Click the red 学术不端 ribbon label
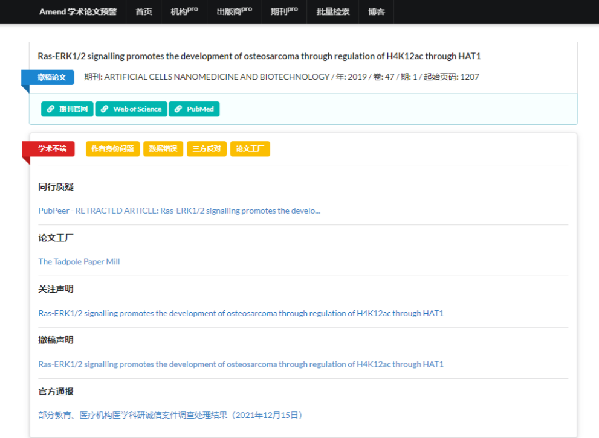 point(48,149)
